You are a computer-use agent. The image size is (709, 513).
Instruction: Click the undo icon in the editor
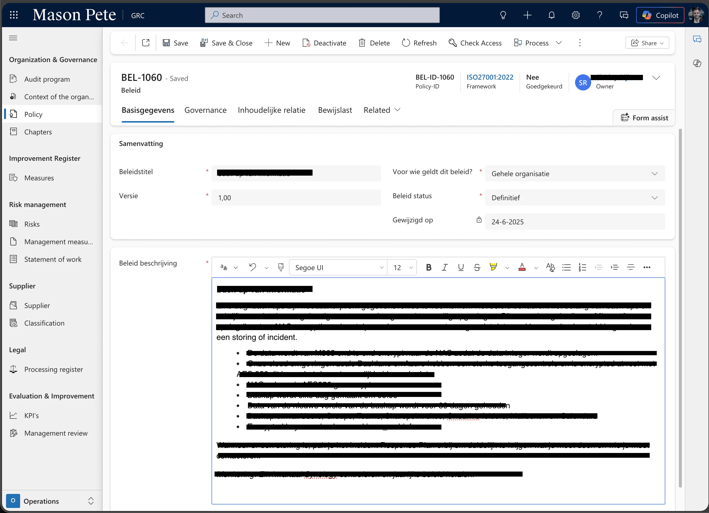coord(252,267)
